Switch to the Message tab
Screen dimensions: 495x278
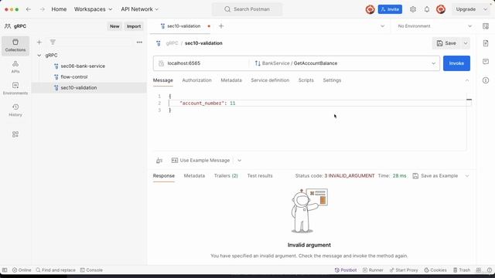pos(163,80)
